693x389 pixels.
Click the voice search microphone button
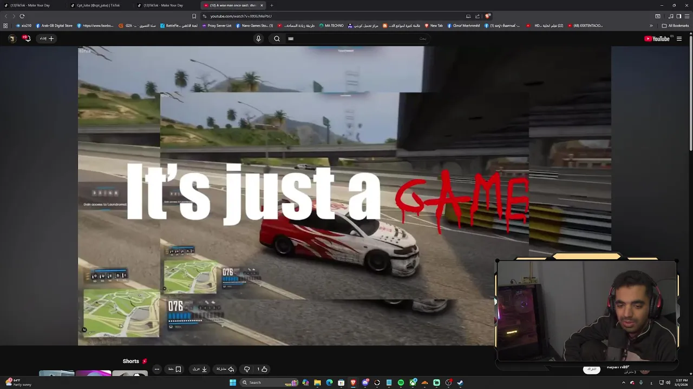258,38
